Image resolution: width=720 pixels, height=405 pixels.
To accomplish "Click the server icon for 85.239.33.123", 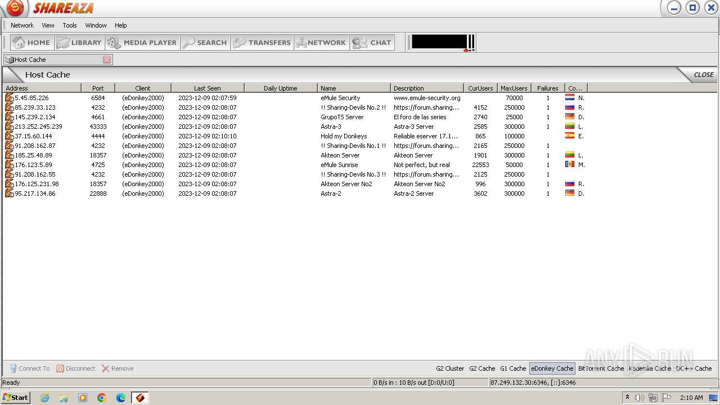I will pyautogui.click(x=9, y=107).
